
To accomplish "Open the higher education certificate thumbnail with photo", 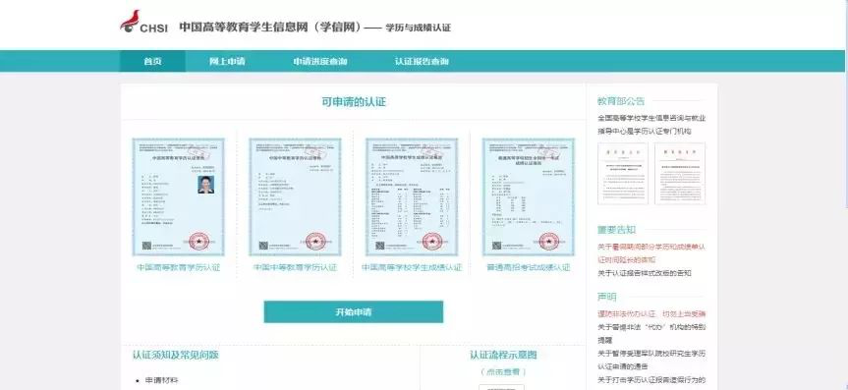I will (x=179, y=196).
